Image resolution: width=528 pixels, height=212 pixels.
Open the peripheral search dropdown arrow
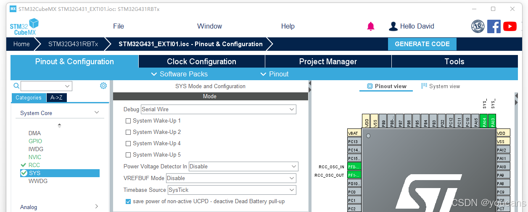pos(68,86)
